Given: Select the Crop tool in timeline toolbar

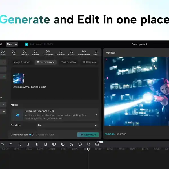Looking at the screenshot, I should coord(88,144).
